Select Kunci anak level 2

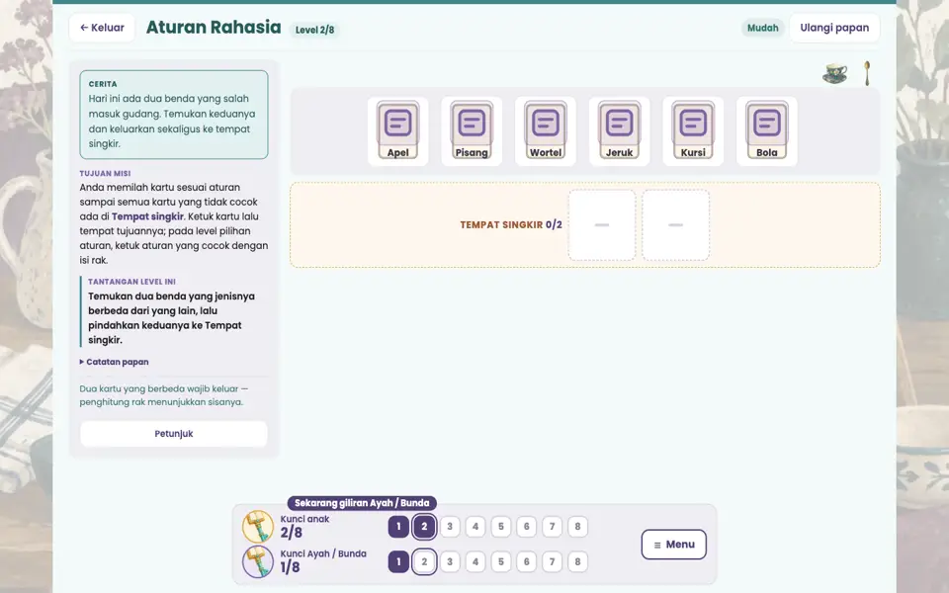coord(424,527)
